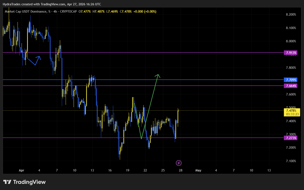
Task: Select the magenta 7.664% level label
Action: [x=290, y=86]
